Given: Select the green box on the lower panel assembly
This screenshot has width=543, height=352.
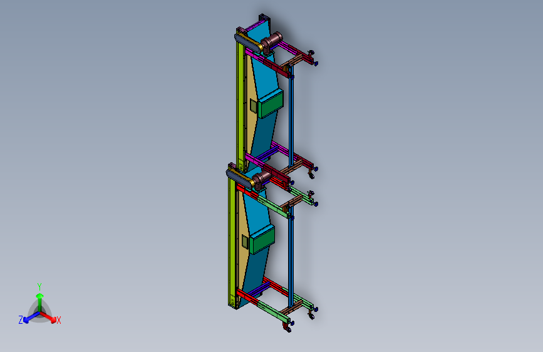Looking at the screenshot, I should tap(262, 240).
